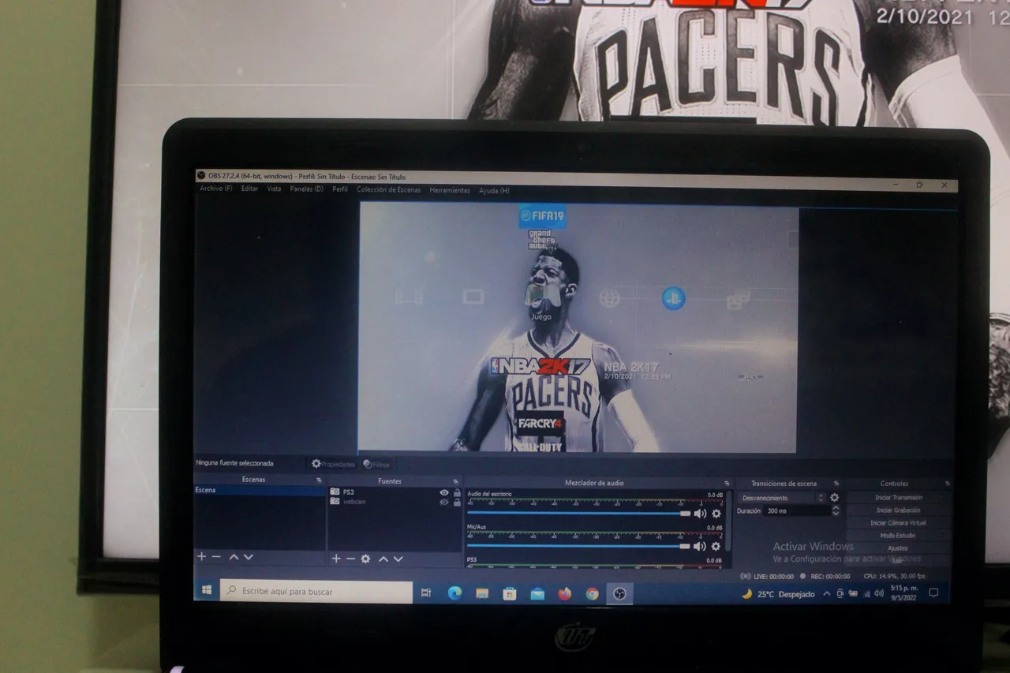Image resolution: width=1010 pixels, height=673 pixels.
Task: Open Firefox from taskbar
Action: 565,594
